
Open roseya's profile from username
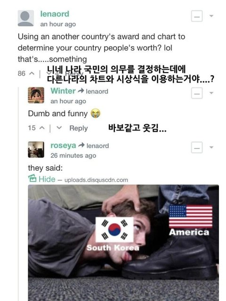click(x=63, y=145)
